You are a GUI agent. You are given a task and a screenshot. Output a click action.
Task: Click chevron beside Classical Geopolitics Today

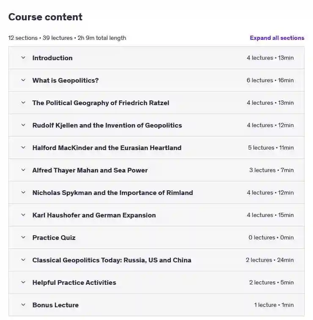[x=23, y=260]
